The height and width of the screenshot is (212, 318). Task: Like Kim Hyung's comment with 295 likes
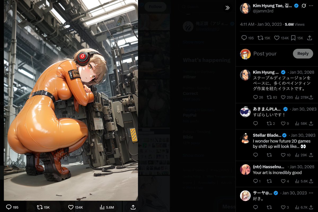287,97
